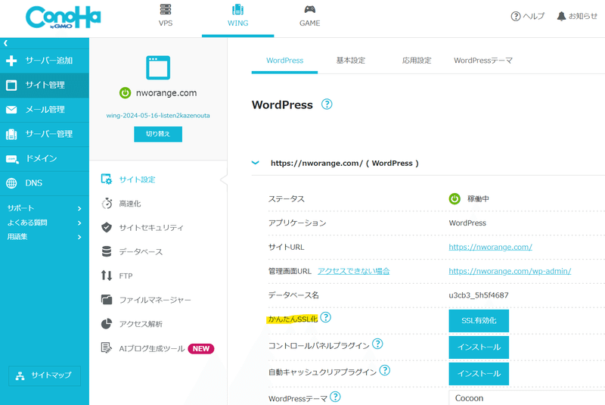Open サイト設定 settings icon
605x405 pixels.
point(107,179)
